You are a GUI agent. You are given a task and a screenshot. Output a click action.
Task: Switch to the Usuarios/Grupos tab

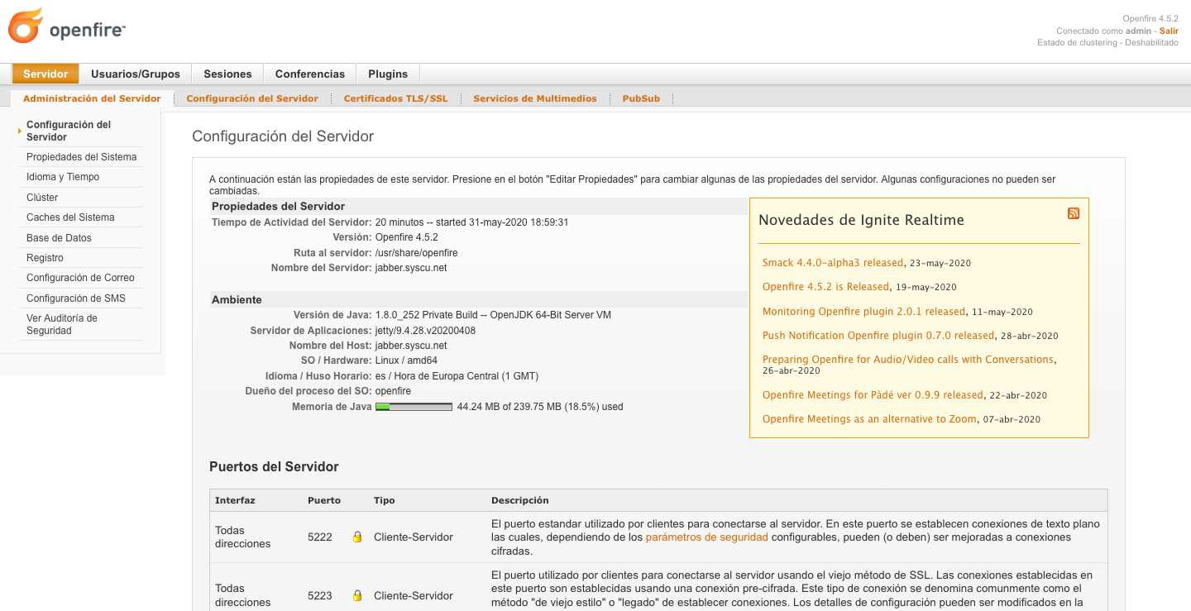click(x=136, y=74)
